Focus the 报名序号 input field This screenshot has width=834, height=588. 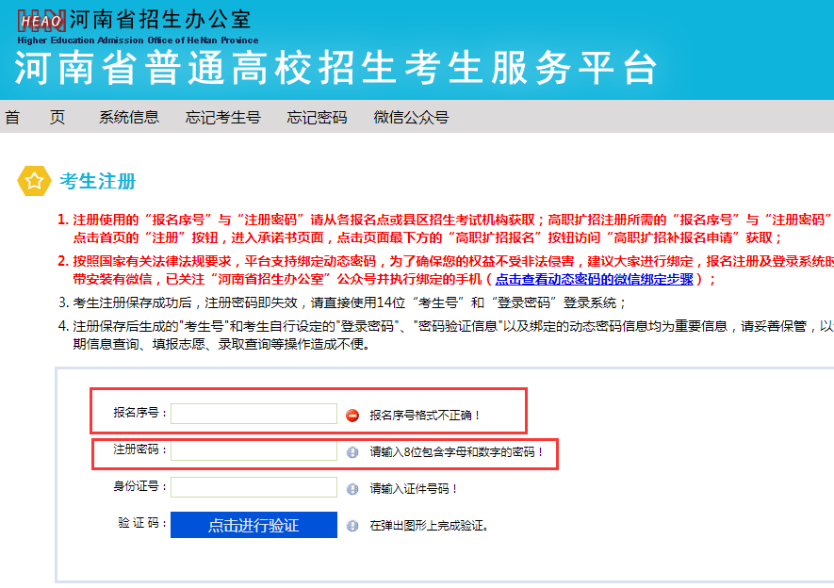coord(253,414)
